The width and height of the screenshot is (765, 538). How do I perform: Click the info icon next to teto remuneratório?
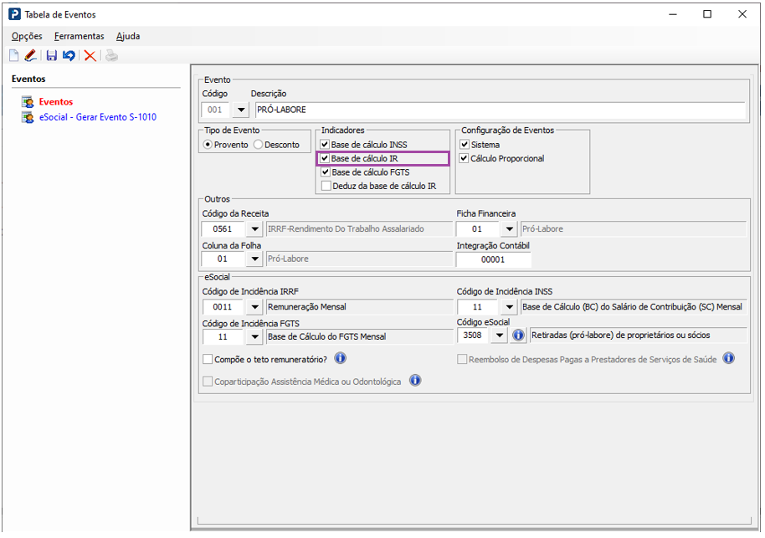(x=341, y=359)
